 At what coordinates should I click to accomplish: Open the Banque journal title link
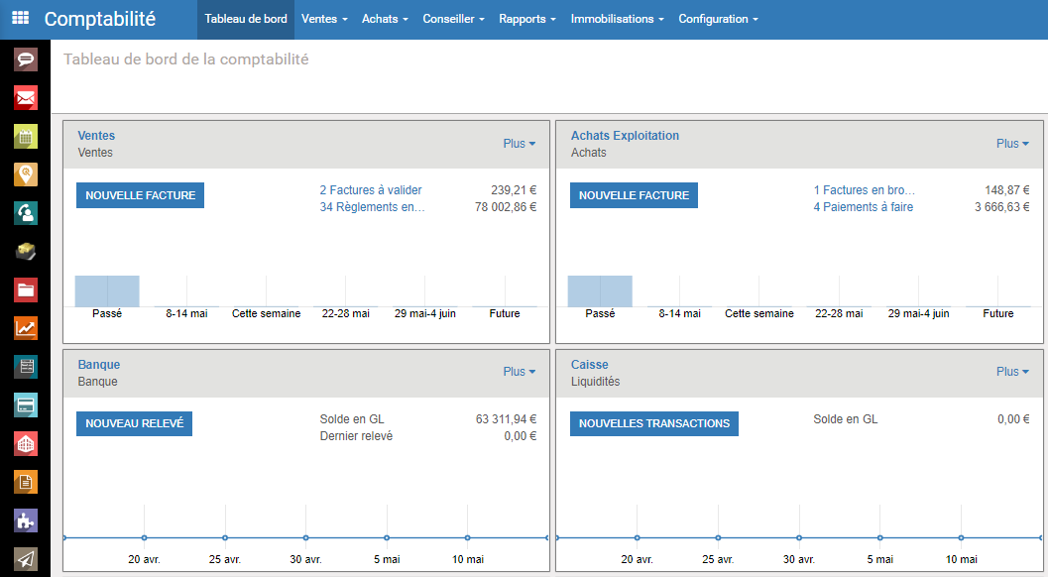pos(99,365)
